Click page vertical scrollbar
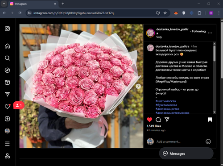 click(x=222, y=50)
